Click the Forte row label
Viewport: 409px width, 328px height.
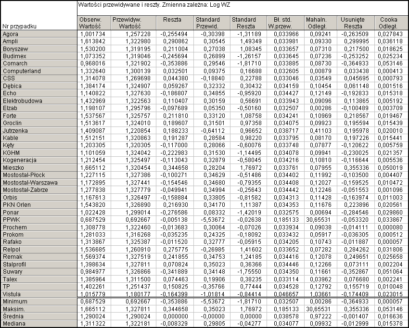(39, 115)
